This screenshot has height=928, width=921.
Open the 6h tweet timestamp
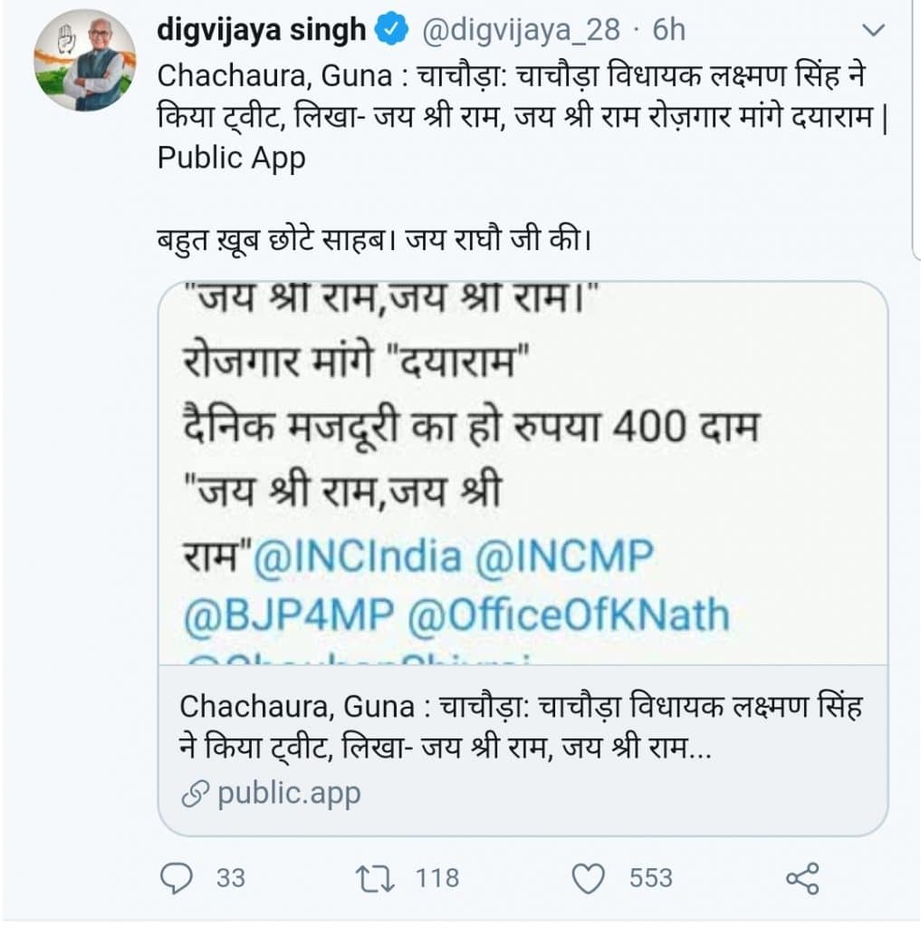tap(668, 31)
